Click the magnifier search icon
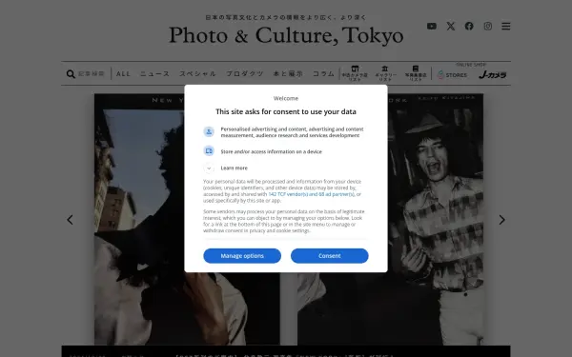 71,74
